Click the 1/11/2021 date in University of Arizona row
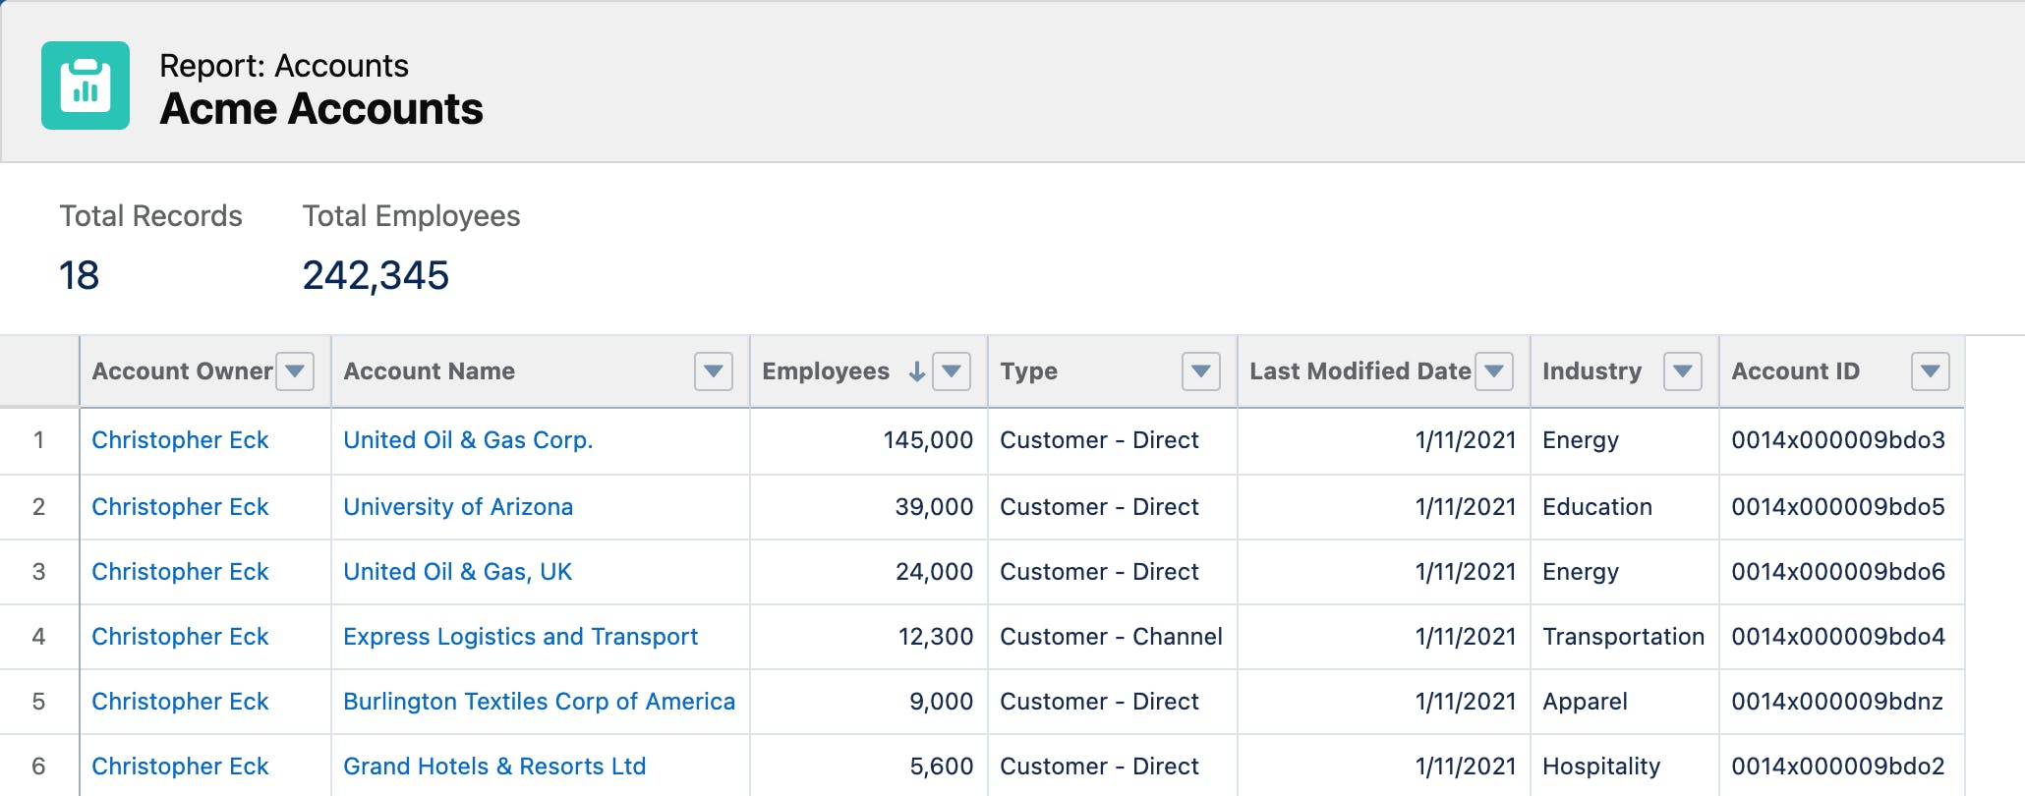 (x=1466, y=507)
